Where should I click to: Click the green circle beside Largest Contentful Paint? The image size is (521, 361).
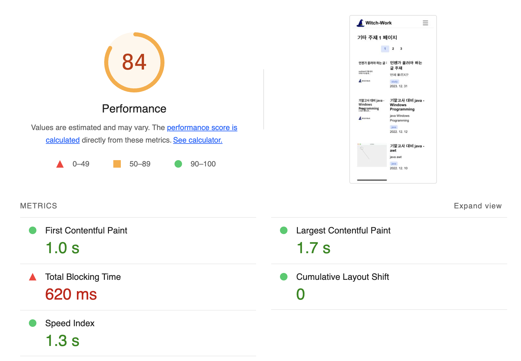pyautogui.click(x=284, y=230)
